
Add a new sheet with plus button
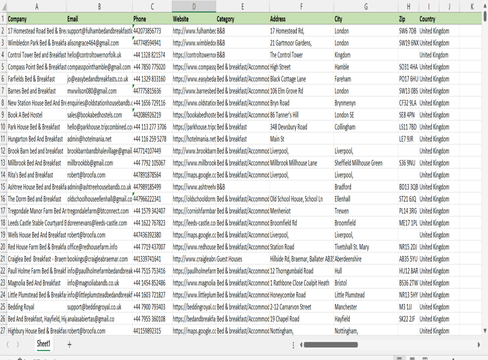(69, 344)
